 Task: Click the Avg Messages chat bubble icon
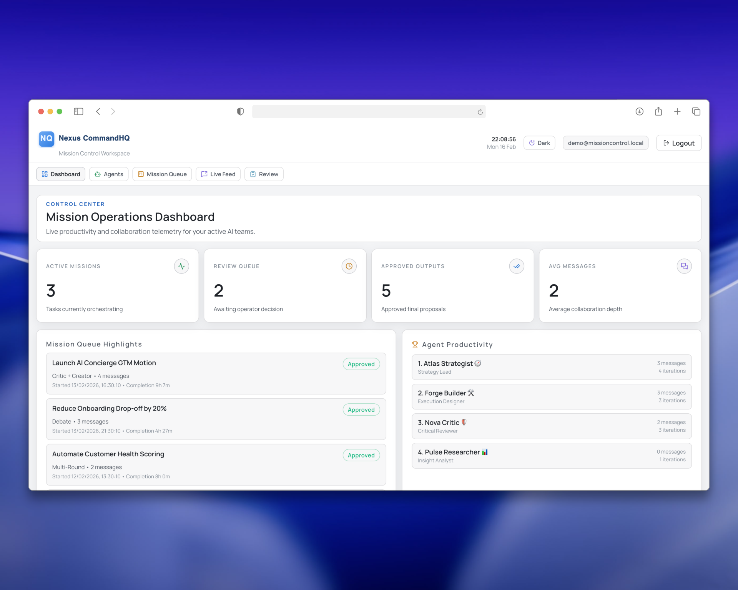(684, 266)
